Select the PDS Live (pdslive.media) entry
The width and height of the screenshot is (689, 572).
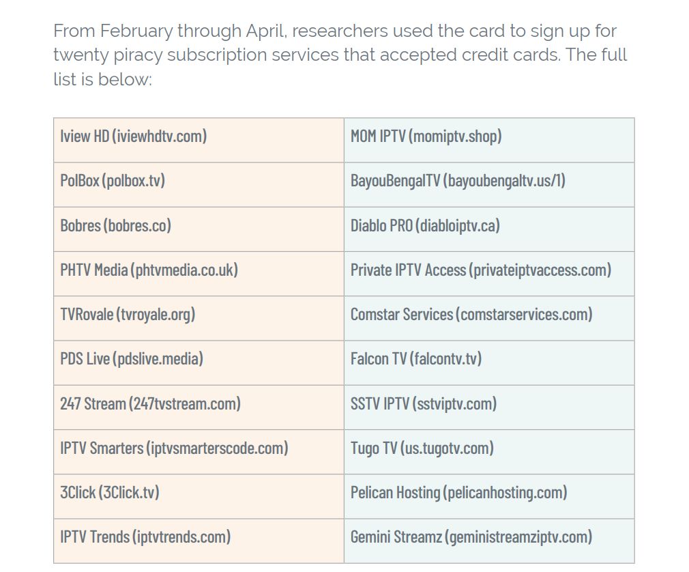[x=199, y=362]
